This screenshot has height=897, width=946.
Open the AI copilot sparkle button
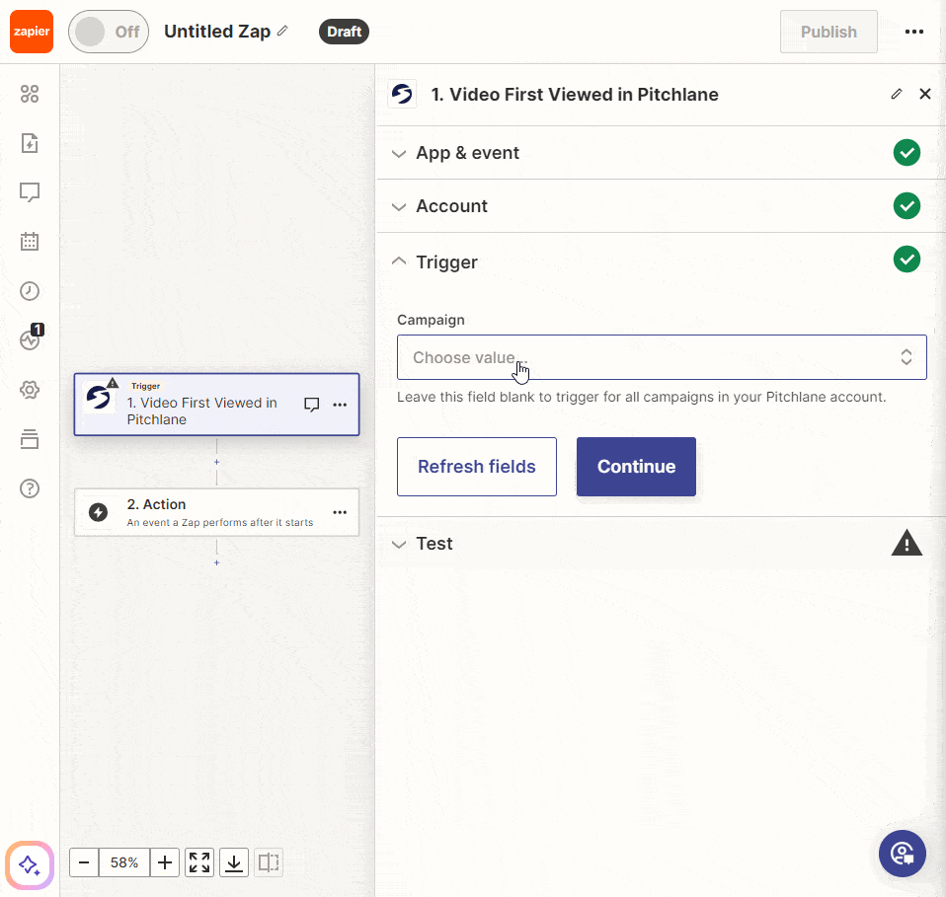(30, 865)
